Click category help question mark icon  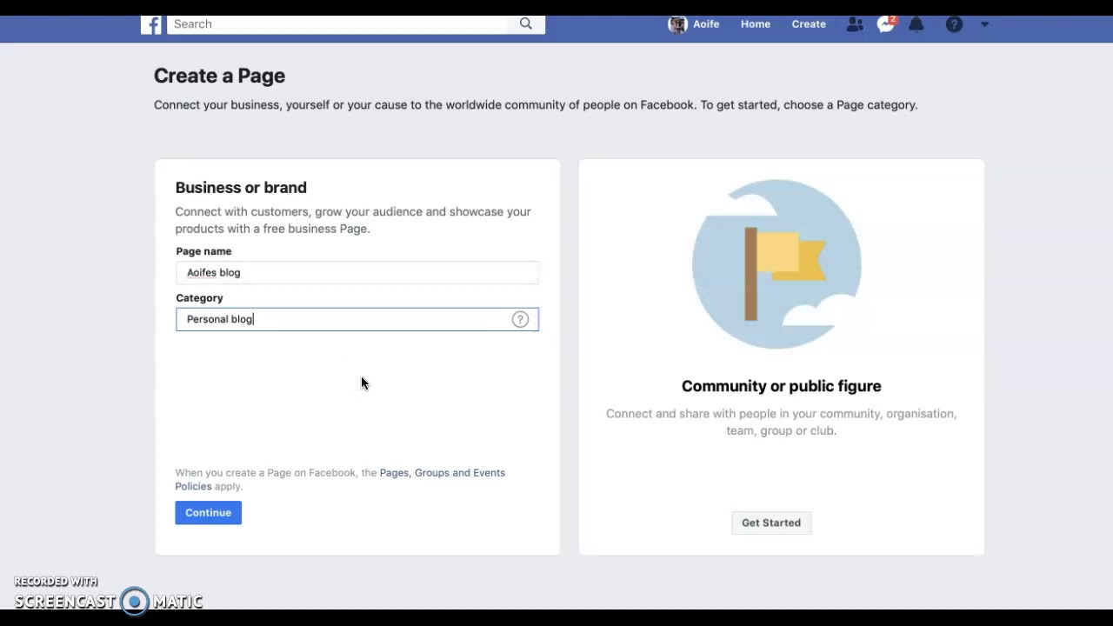click(x=520, y=319)
